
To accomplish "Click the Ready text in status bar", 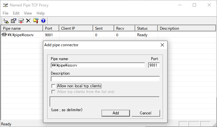I will pyautogui.click(x=6, y=124).
